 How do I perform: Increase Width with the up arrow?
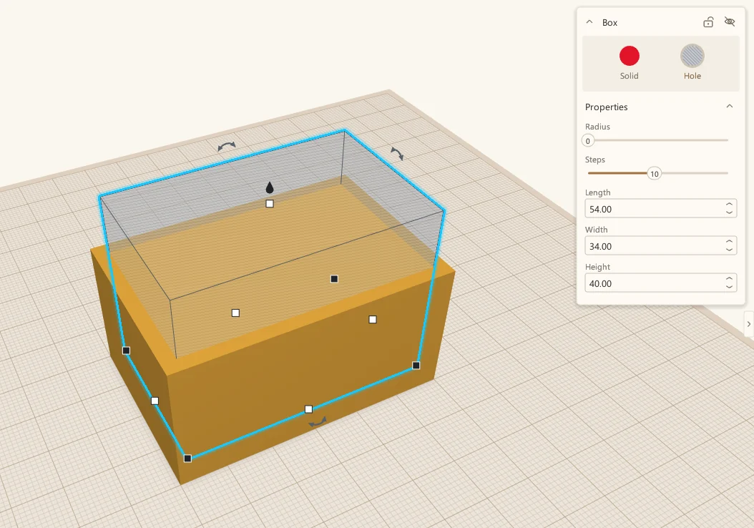729,241
